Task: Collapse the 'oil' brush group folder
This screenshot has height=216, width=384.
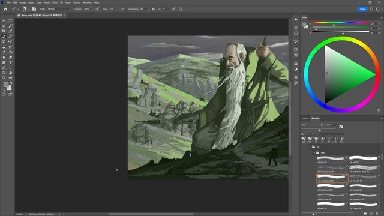Action: point(310,147)
